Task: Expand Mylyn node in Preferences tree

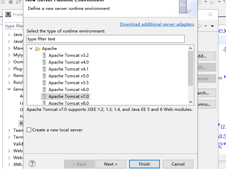Action: (x=9, y=55)
